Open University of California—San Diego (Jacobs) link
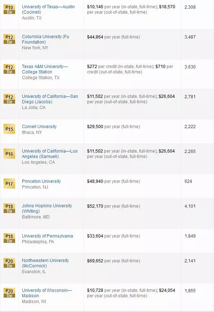This screenshot has height=312, width=214. [x=50, y=99]
